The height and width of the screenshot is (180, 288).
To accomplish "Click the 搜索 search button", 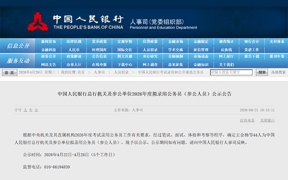I will [x=262, y=72].
